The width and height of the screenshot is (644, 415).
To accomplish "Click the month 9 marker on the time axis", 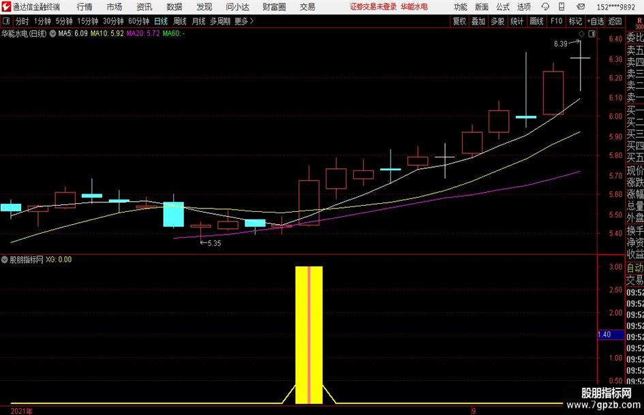I will [474, 411].
